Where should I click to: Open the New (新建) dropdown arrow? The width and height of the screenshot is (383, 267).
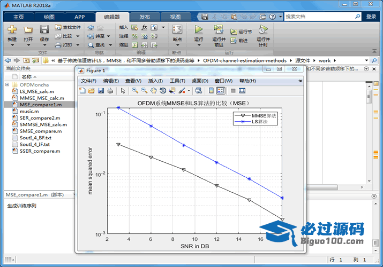(12, 45)
